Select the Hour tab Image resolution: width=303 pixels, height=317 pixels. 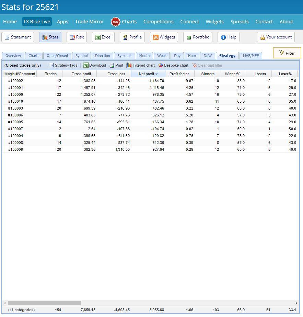pos(192,56)
